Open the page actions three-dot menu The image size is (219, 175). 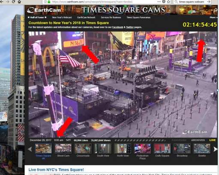click(159, 2)
